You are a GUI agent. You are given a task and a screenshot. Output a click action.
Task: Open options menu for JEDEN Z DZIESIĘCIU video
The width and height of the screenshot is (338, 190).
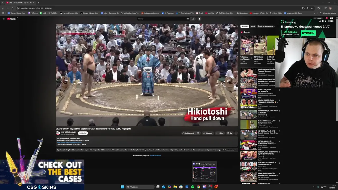[279, 90]
